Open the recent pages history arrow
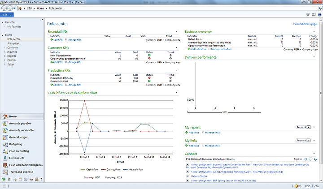The width and height of the screenshot is (323, 189). click(14, 9)
